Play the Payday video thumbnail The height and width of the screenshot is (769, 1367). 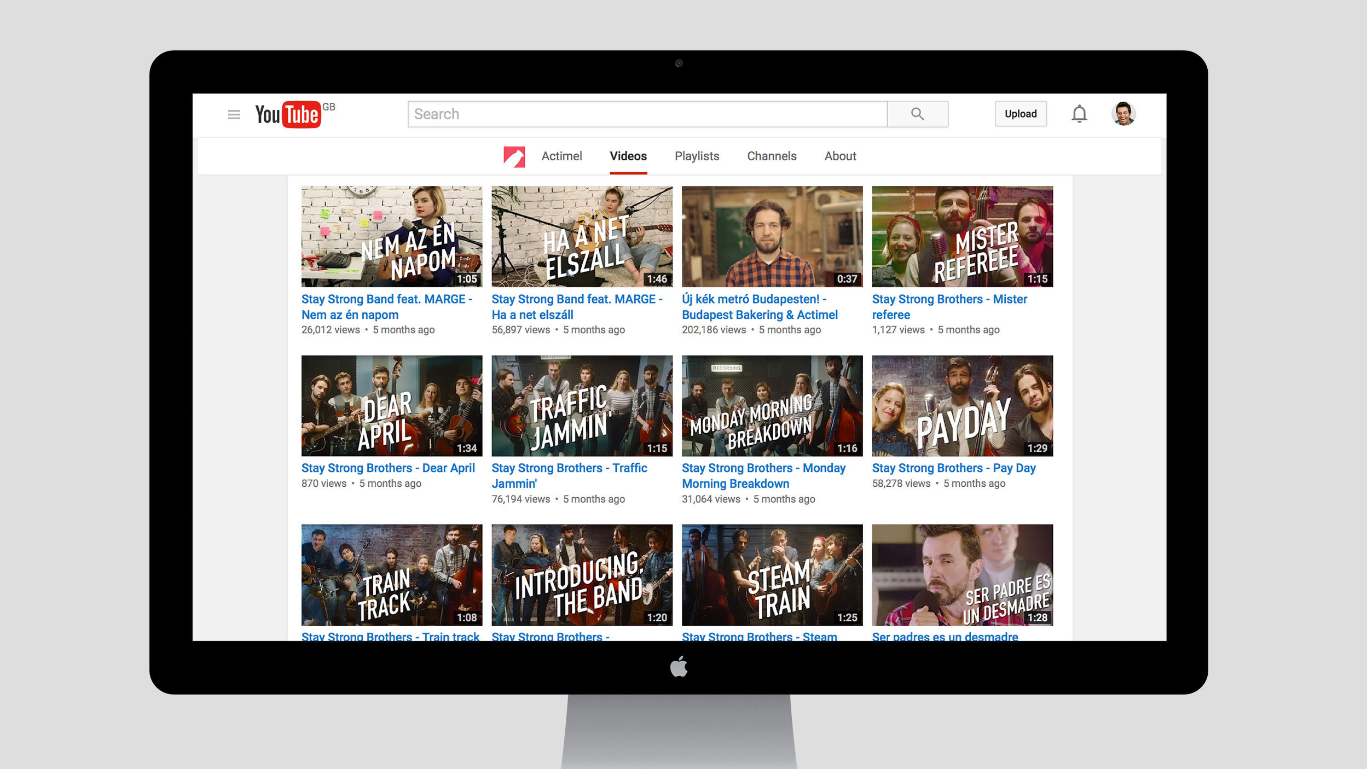pyautogui.click(x=961, y=405)
